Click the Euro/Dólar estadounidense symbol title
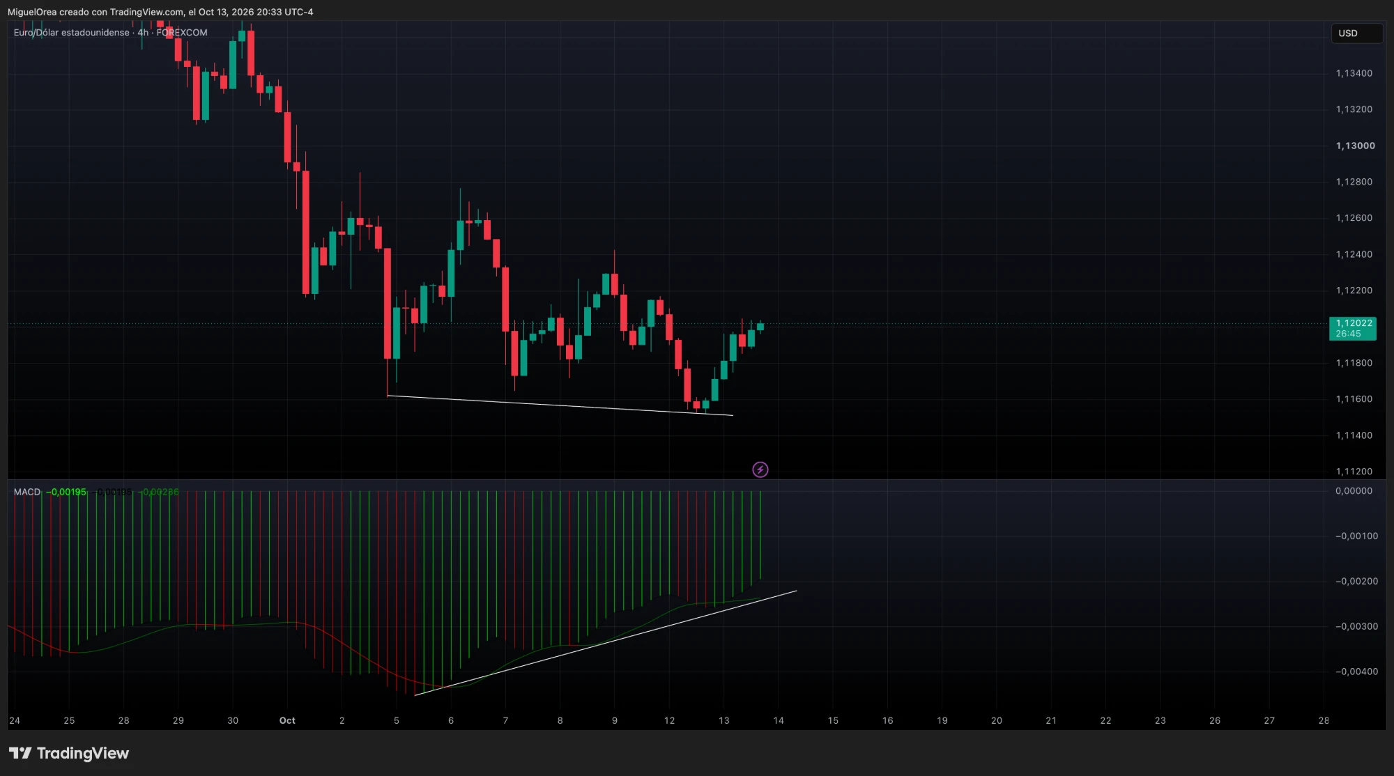This screenshot has width=1394, height=776. (72, 33)
